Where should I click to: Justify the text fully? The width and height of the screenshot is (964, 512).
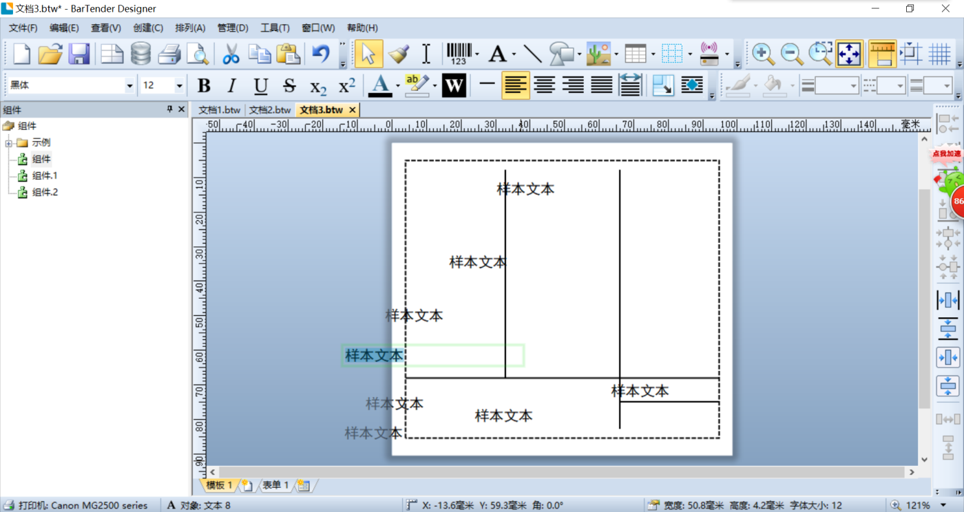click(602, 86)
